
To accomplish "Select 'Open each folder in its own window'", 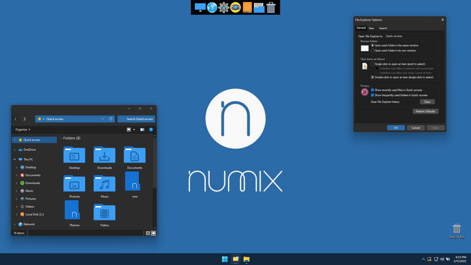I will coord(373,51).
